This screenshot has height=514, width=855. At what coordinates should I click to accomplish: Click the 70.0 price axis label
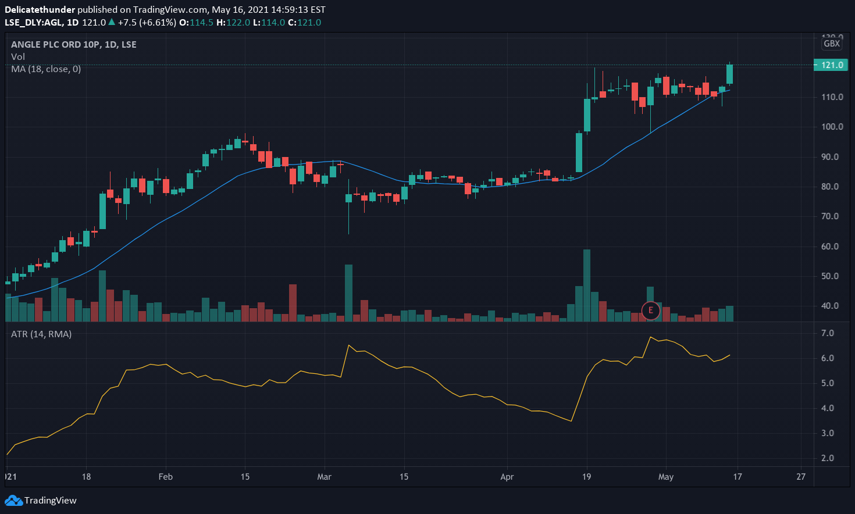(830, 216)
